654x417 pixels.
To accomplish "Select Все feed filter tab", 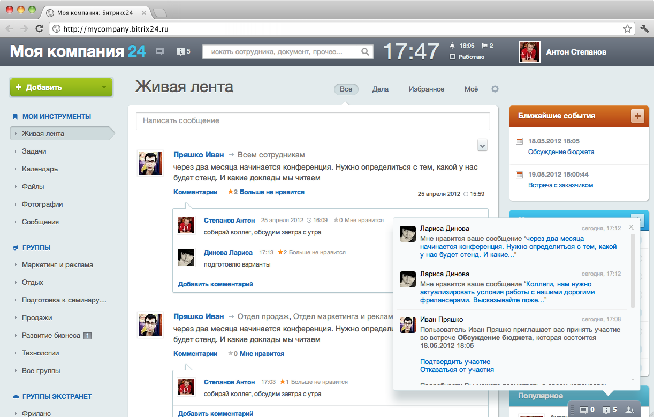I will point(346,89).
